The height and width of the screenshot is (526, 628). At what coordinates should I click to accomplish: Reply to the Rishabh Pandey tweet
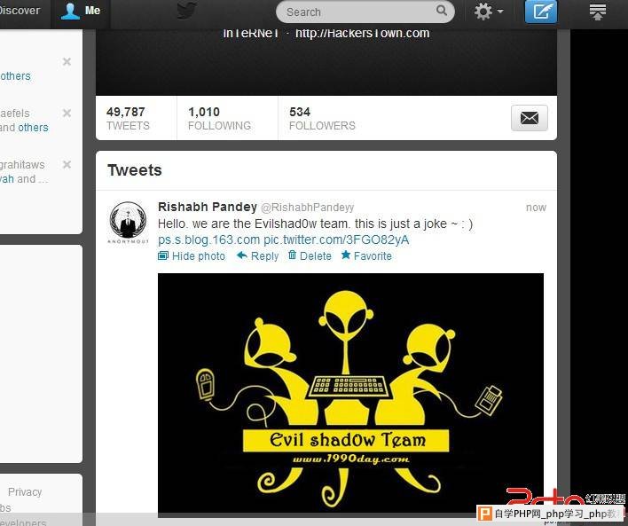point(257,256)
